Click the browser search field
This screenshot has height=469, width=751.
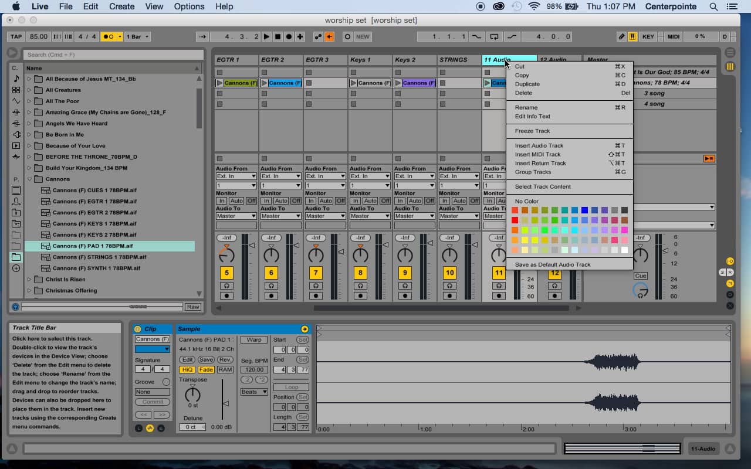[113, 55]
